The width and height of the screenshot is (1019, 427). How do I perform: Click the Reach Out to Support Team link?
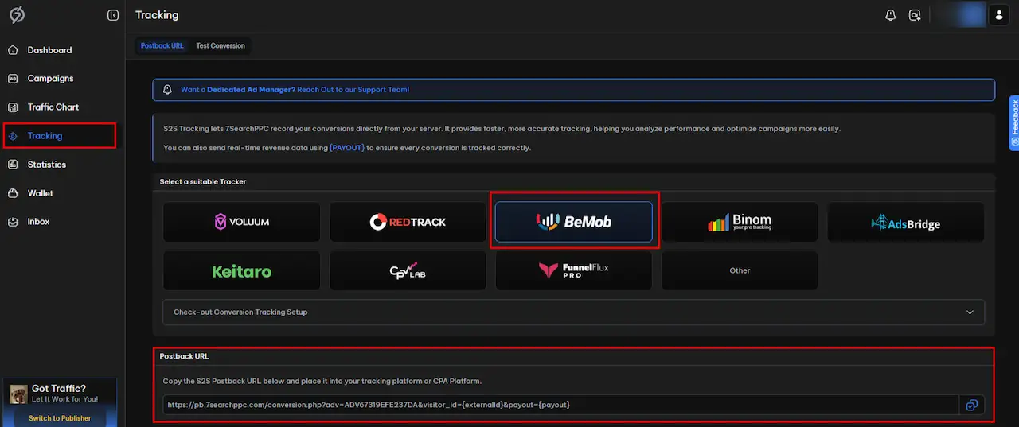[353, 90]
